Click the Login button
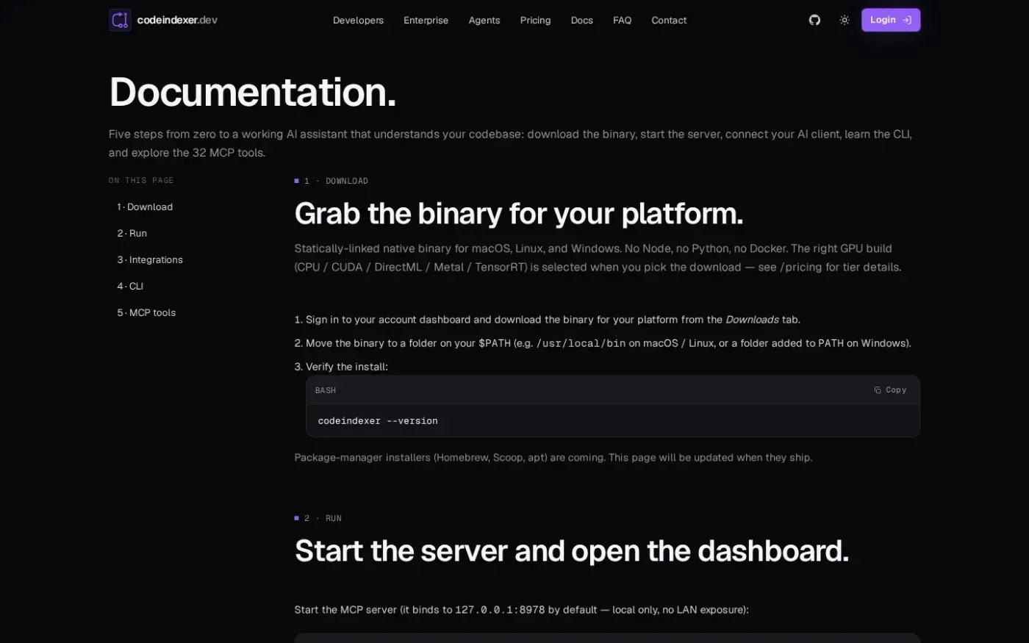This screenshot has height=643, width=1029. 891,20
